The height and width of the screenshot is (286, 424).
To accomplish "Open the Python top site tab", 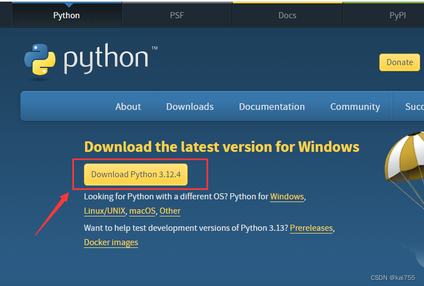I will 66,15.
